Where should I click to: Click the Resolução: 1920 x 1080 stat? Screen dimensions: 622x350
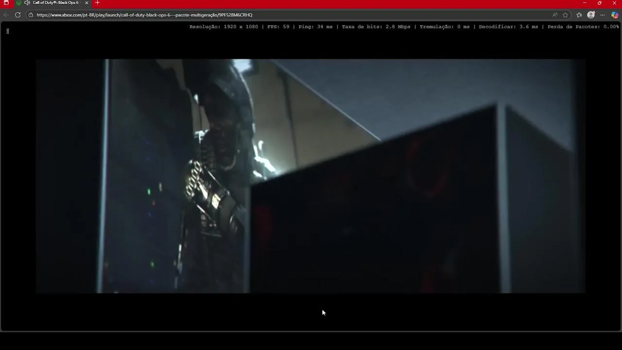click(x=224, y=27)
